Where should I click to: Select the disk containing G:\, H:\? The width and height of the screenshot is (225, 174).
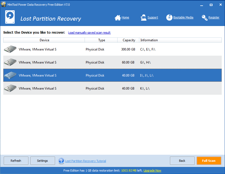coord(113,62)
